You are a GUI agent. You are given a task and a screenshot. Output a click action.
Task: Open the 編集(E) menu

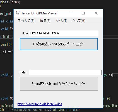click(45, 21)
